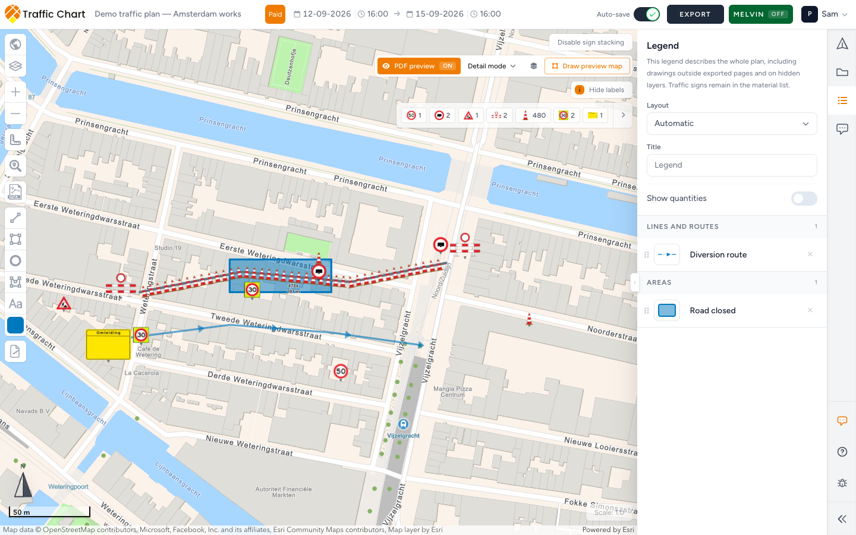Switch to the legend list panel icon
856x535 pixels.
click(842, 100)
